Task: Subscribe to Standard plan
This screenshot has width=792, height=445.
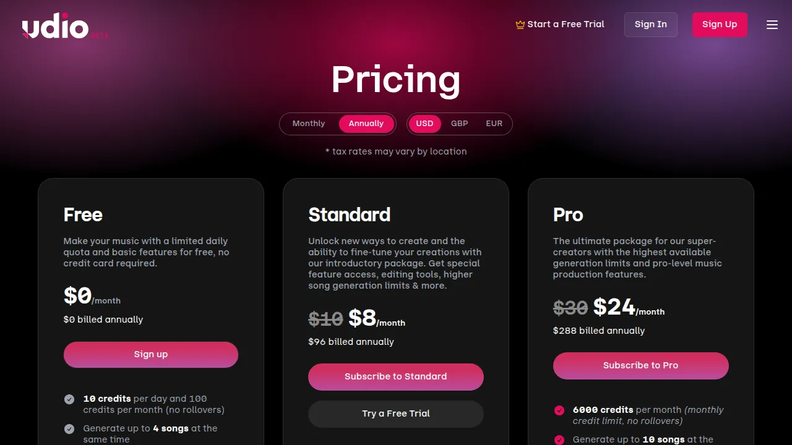Action: [396, 377]
